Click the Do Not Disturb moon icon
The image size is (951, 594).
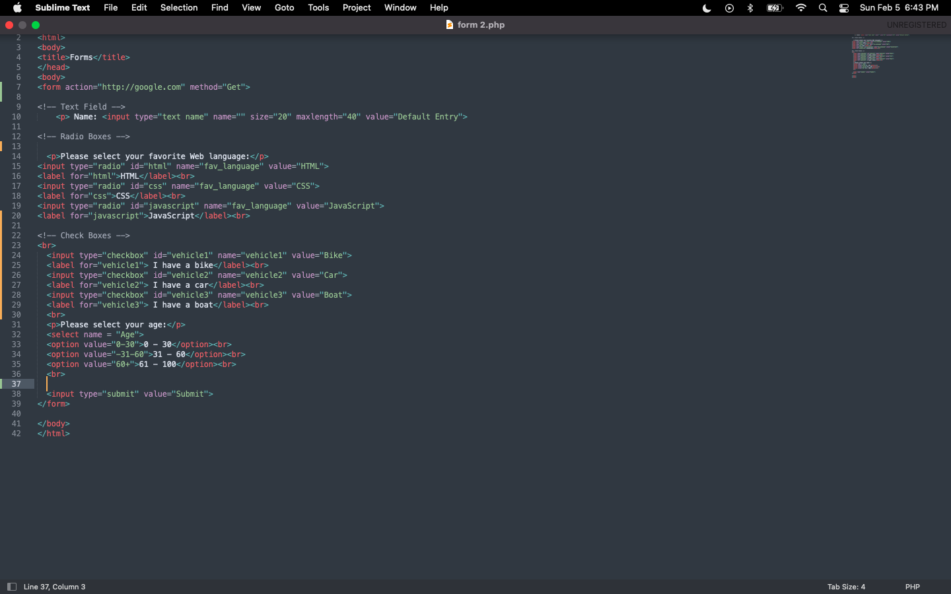tap(707, 8)
